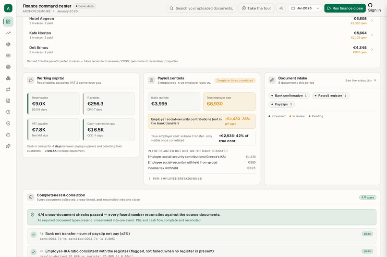Click the Hotel Aegeon €6,608 amount
The width and height of the screenshot is (387, 257).
360,19
